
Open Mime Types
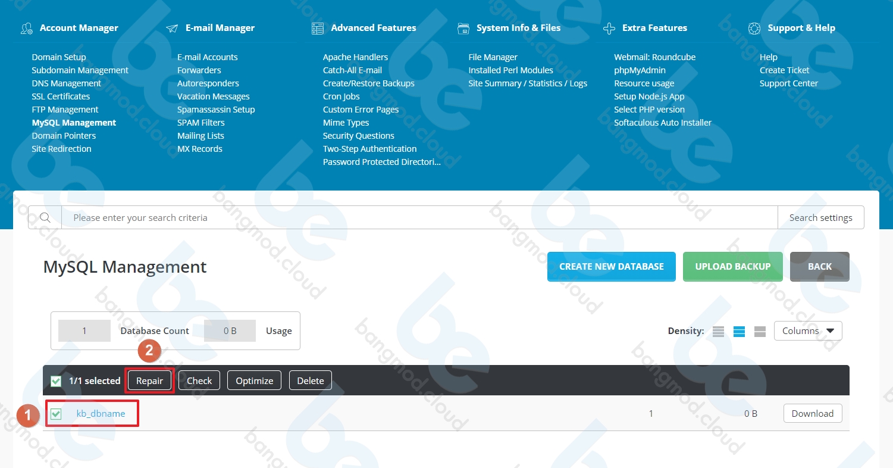[x=346, y=123]
